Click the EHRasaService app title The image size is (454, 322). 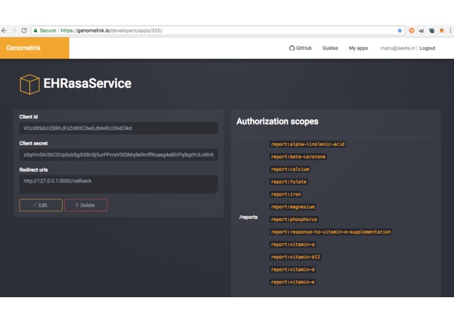click(x=87, y=83)
